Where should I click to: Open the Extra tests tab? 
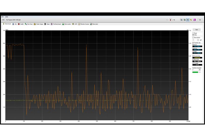94,24
